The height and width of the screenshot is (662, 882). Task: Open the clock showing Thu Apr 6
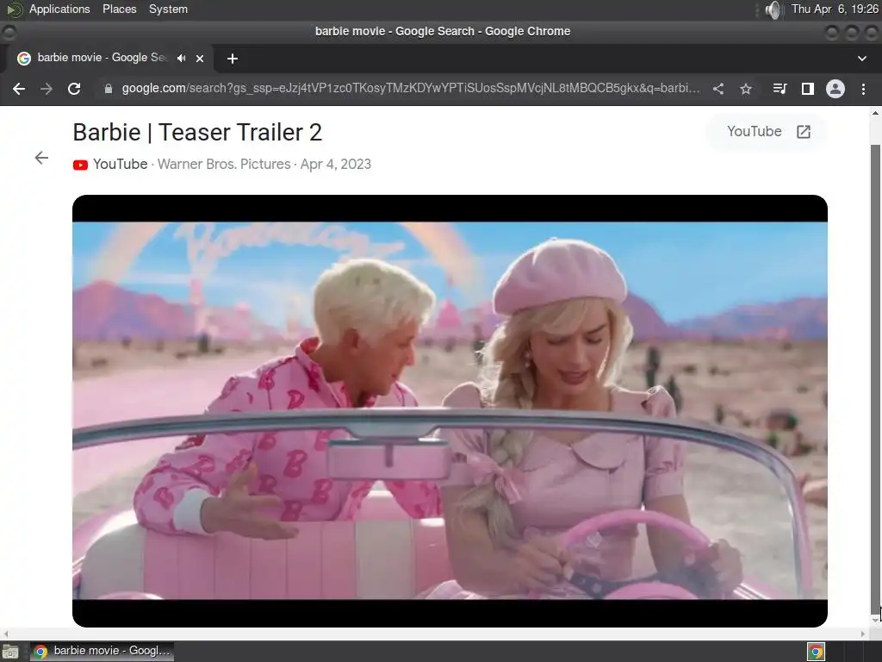pyautogui.click(x=835, y=9)
